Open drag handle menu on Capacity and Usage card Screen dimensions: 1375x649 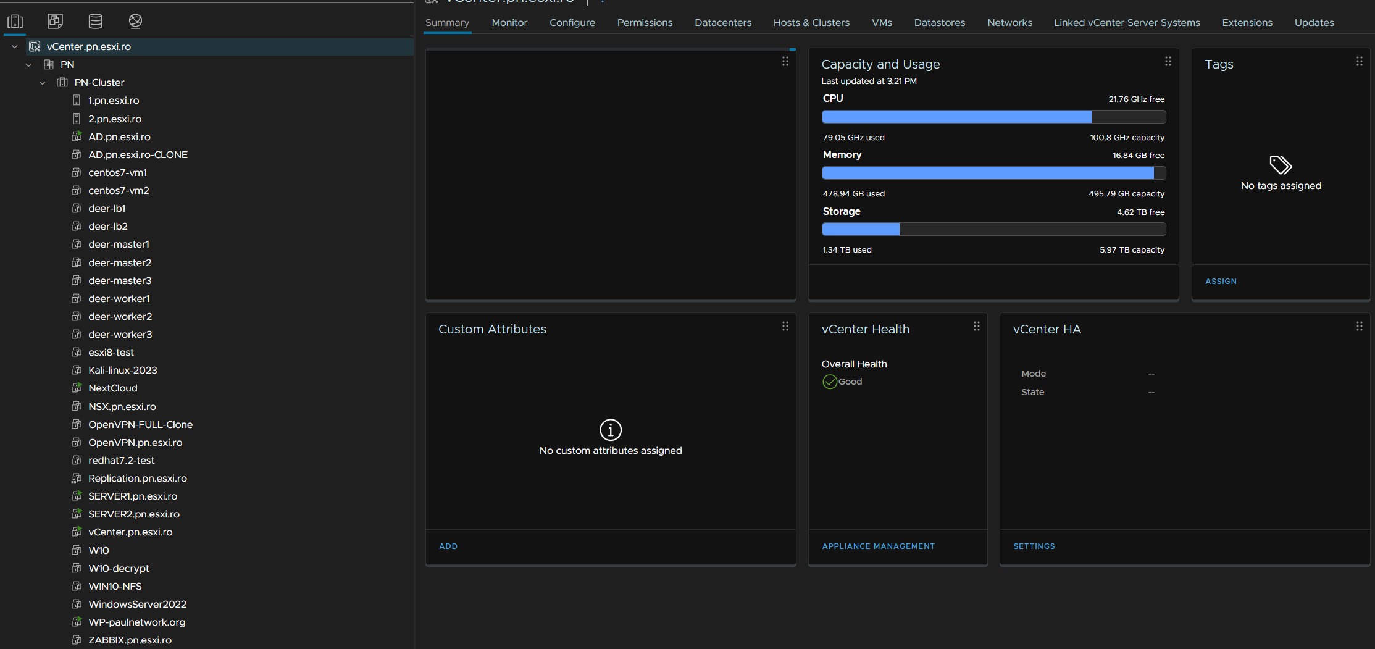point(1168,61)
